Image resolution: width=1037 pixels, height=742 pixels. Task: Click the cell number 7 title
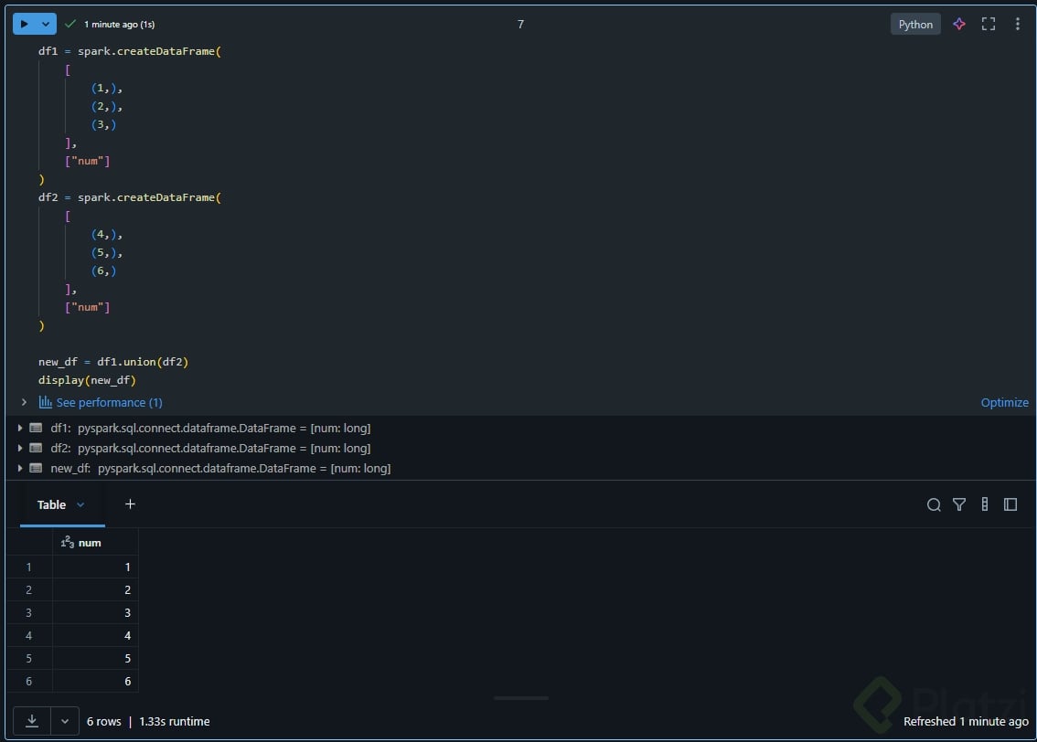[x=520, y=25]
